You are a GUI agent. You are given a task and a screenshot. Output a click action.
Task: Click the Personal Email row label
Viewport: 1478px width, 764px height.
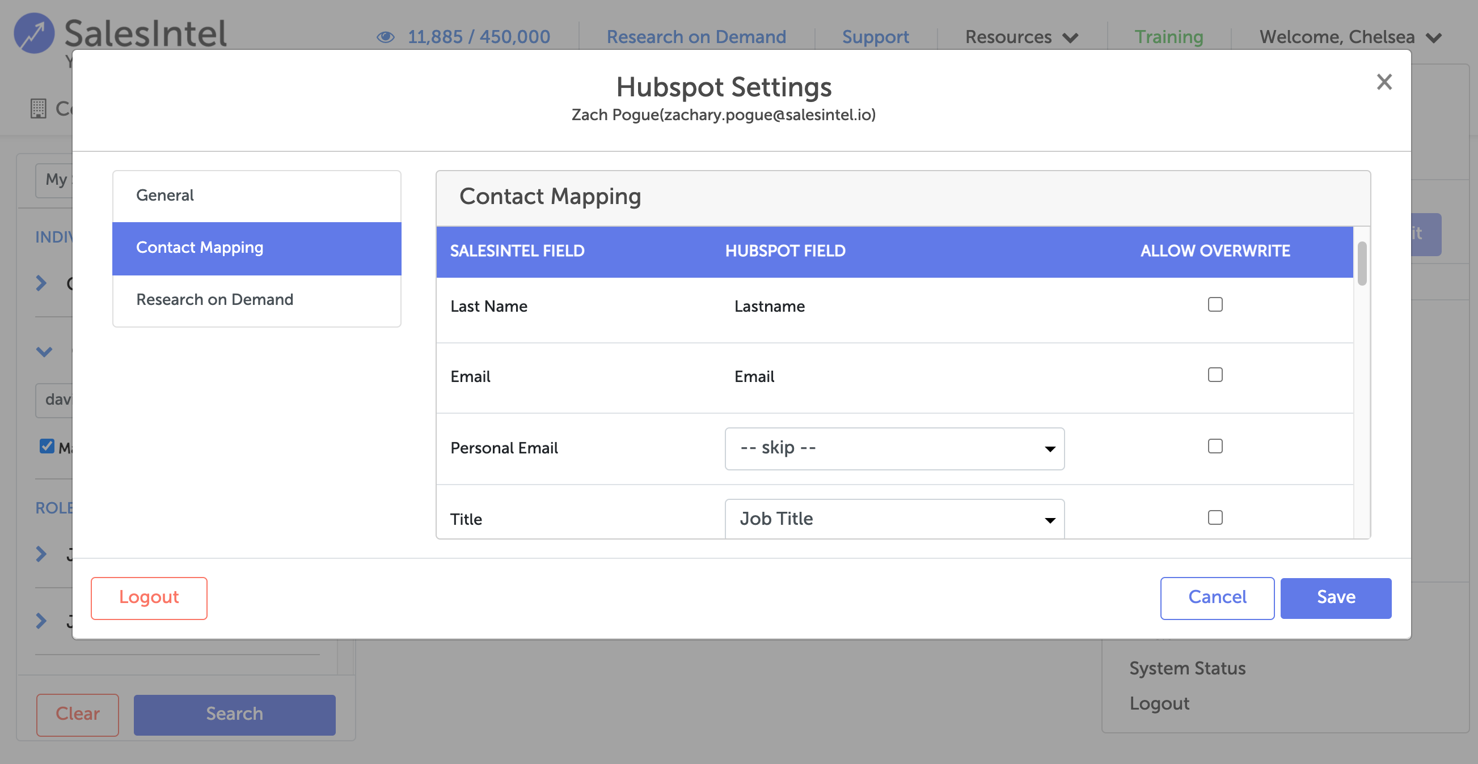point(504,448)
